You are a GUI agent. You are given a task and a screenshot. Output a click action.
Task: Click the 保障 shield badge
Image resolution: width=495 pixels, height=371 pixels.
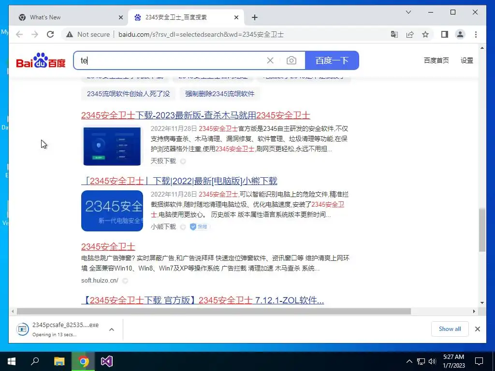point(199,227)
